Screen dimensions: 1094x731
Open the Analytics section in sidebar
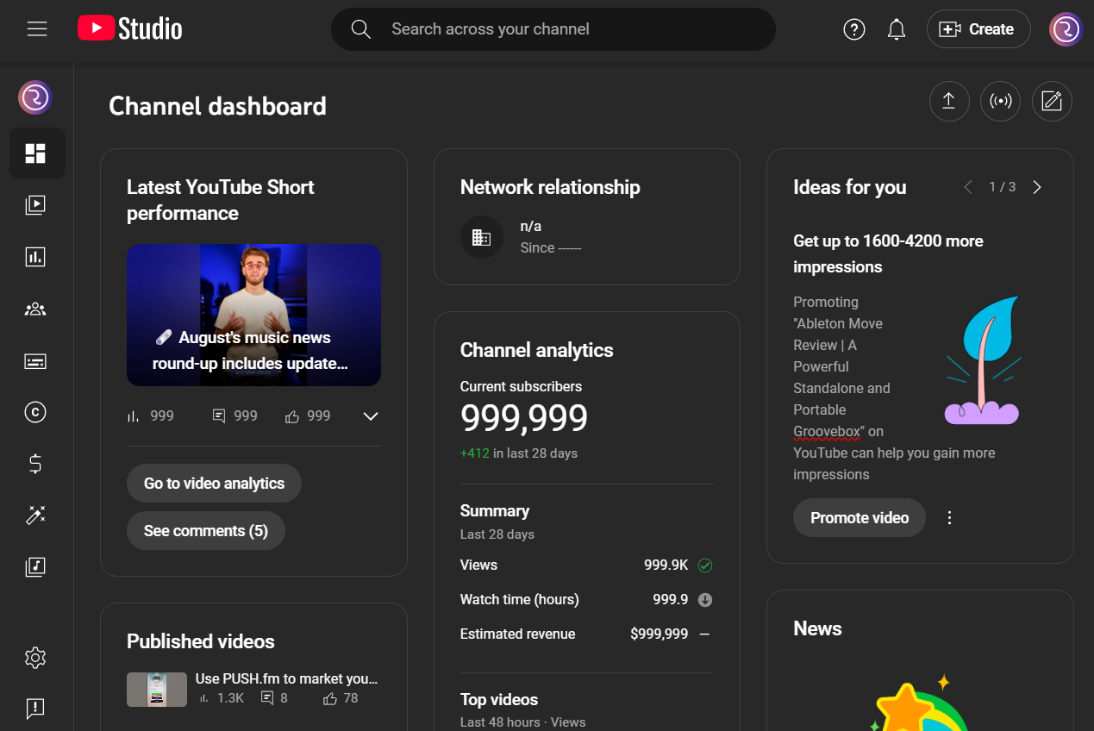pos(35,257)
